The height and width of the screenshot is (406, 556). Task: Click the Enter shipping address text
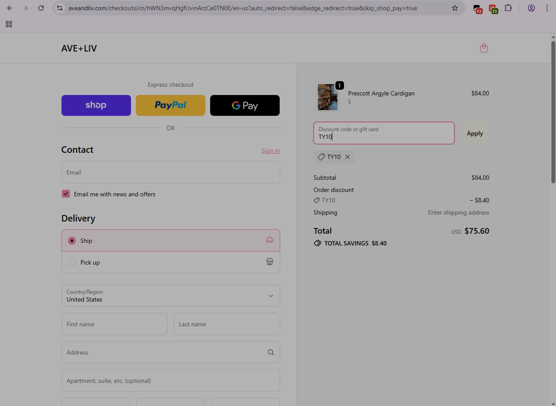[x=459, y=212]
